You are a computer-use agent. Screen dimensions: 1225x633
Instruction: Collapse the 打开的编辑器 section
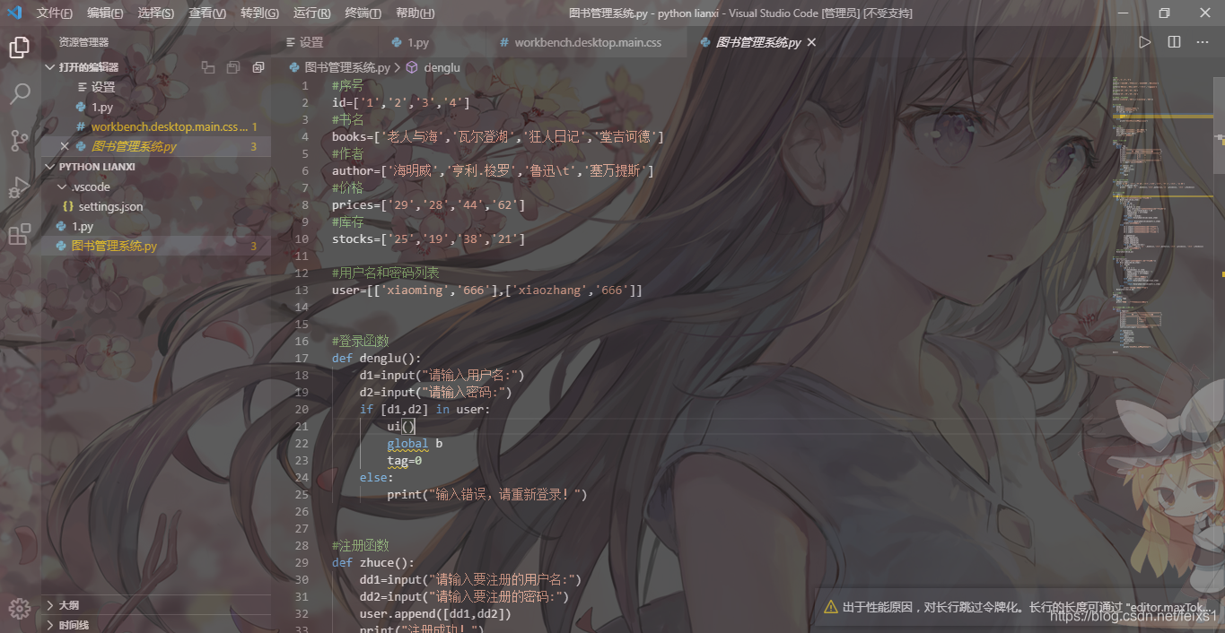click(x=51, y=66)
